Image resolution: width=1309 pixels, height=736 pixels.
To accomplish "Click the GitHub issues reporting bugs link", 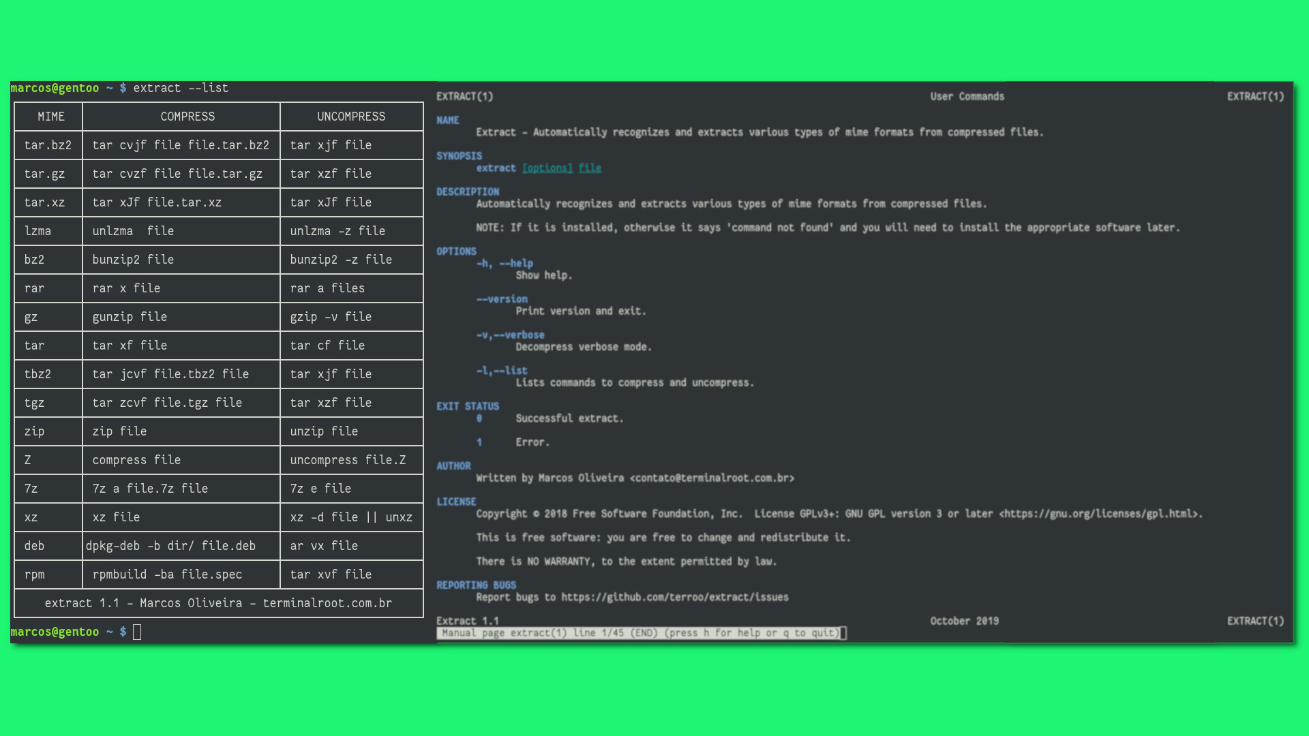I will 674,597.
